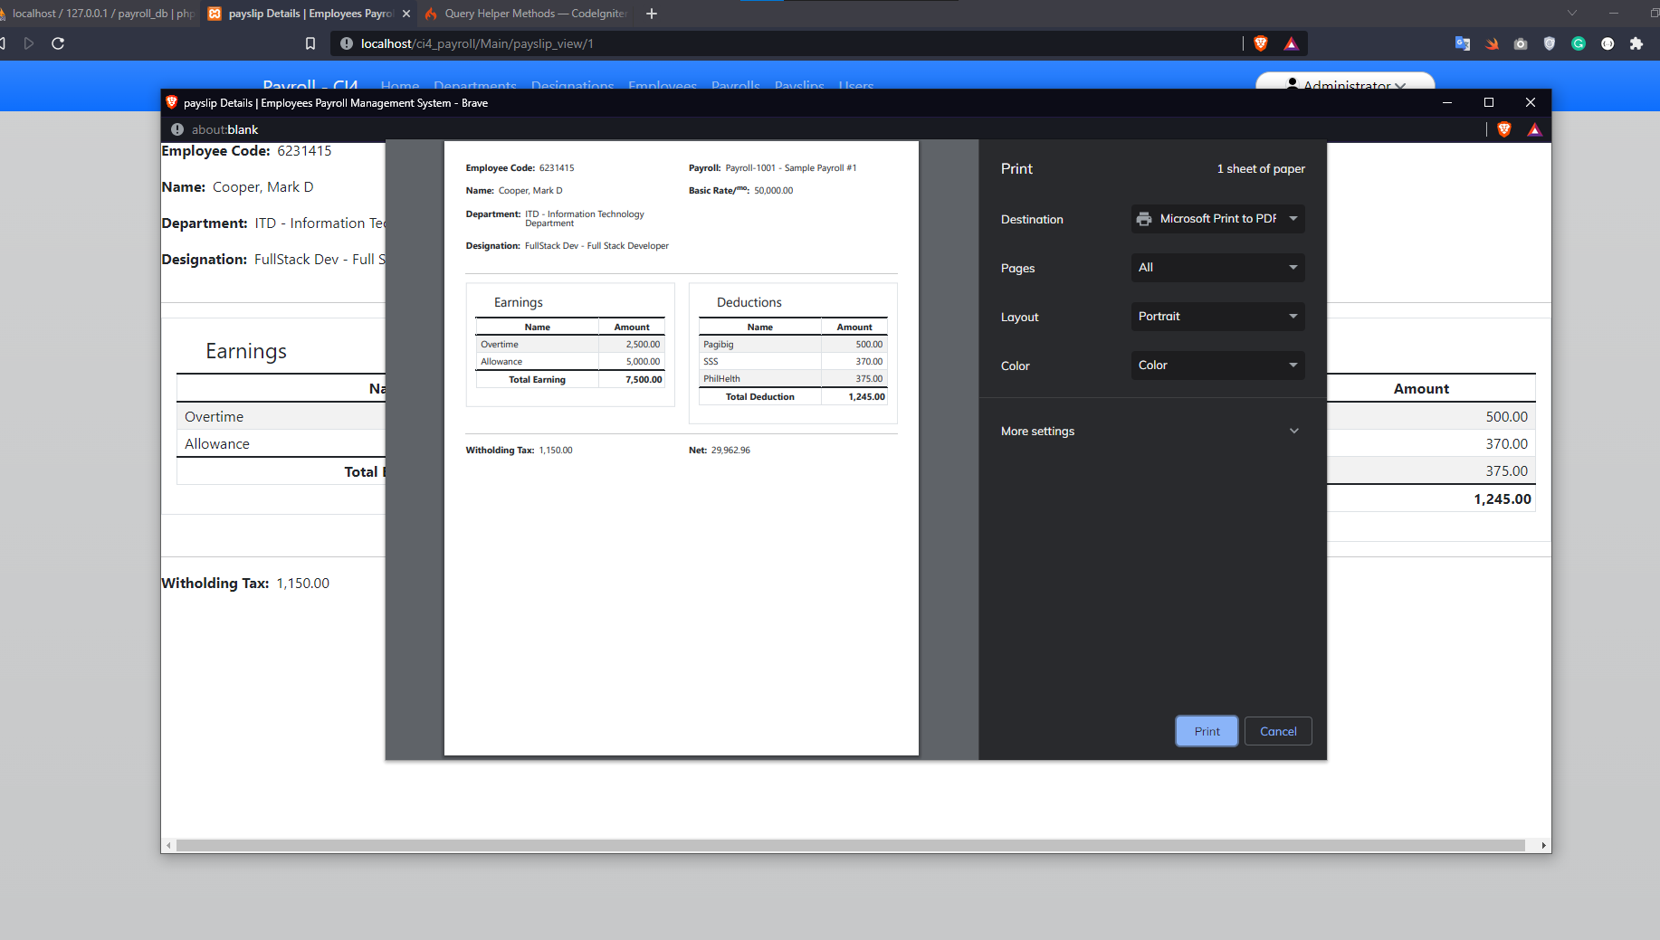1660x940 pixels.
Task: Open the Layout dropdown set to Portrait
Action: [x=1217, y=317]
